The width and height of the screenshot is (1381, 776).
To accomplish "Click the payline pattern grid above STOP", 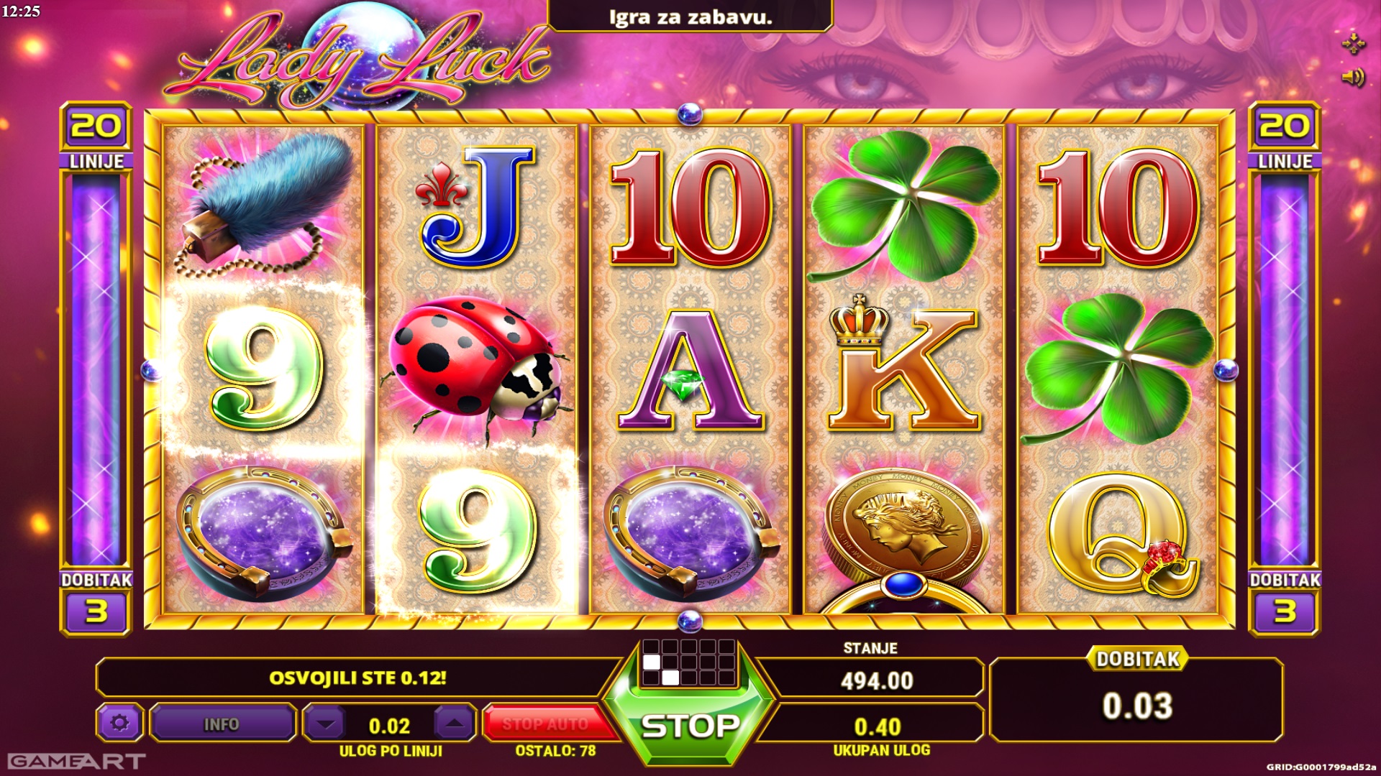I will click(689, 662).
